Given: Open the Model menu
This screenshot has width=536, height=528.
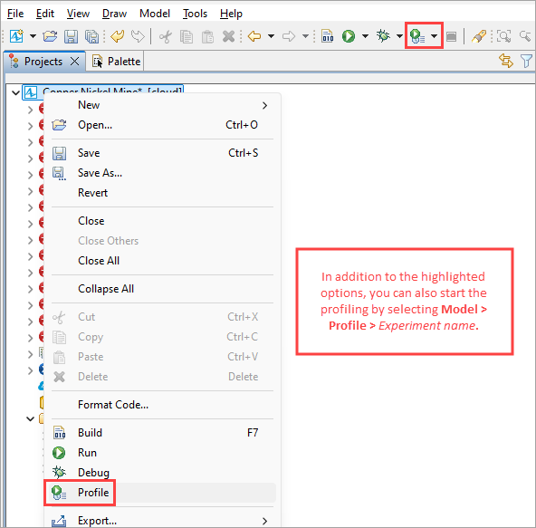Looking at the screenshot, I should 155,14.
